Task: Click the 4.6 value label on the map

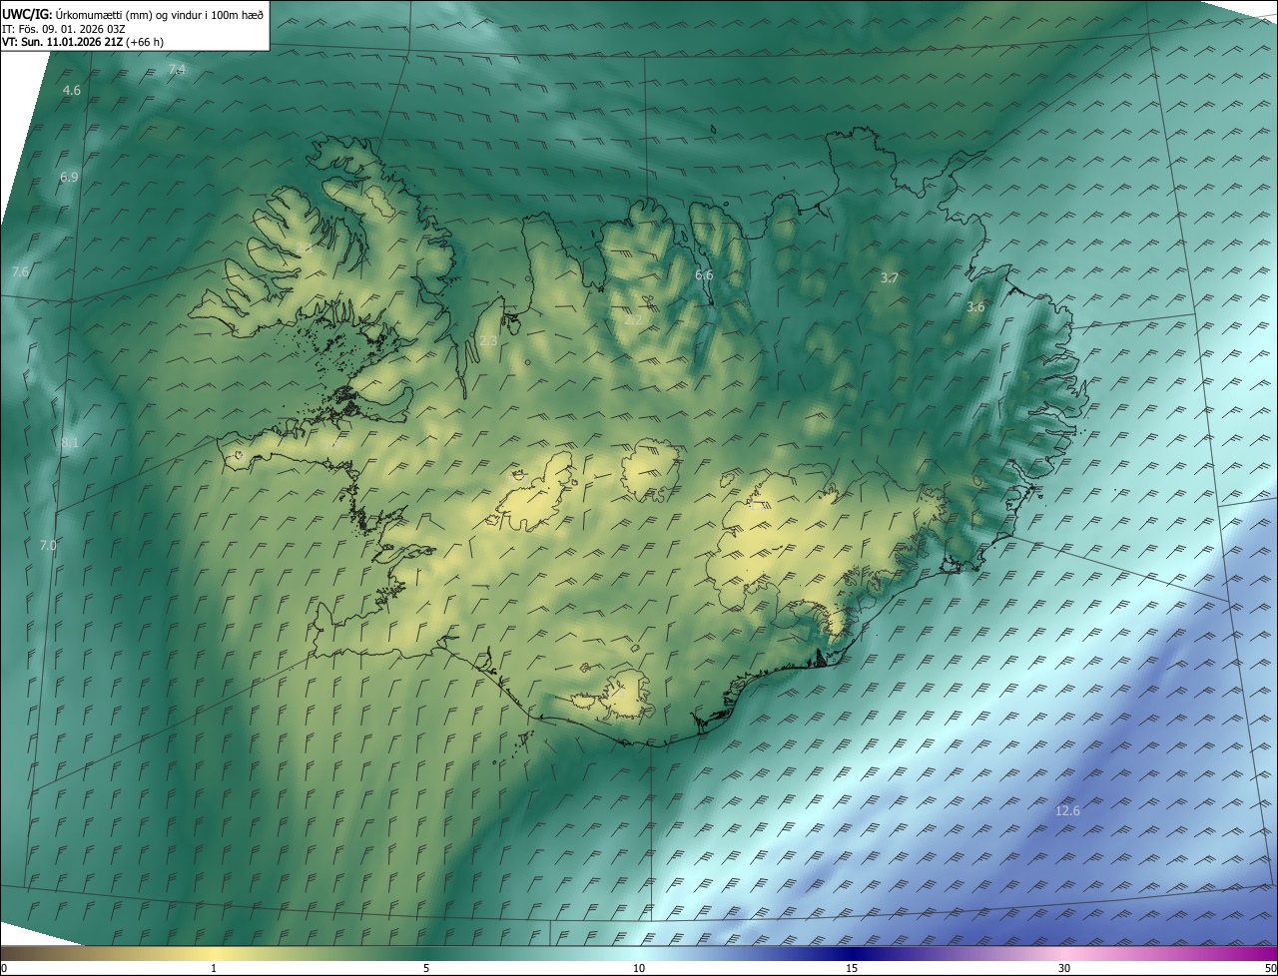Action: point(72,91)
